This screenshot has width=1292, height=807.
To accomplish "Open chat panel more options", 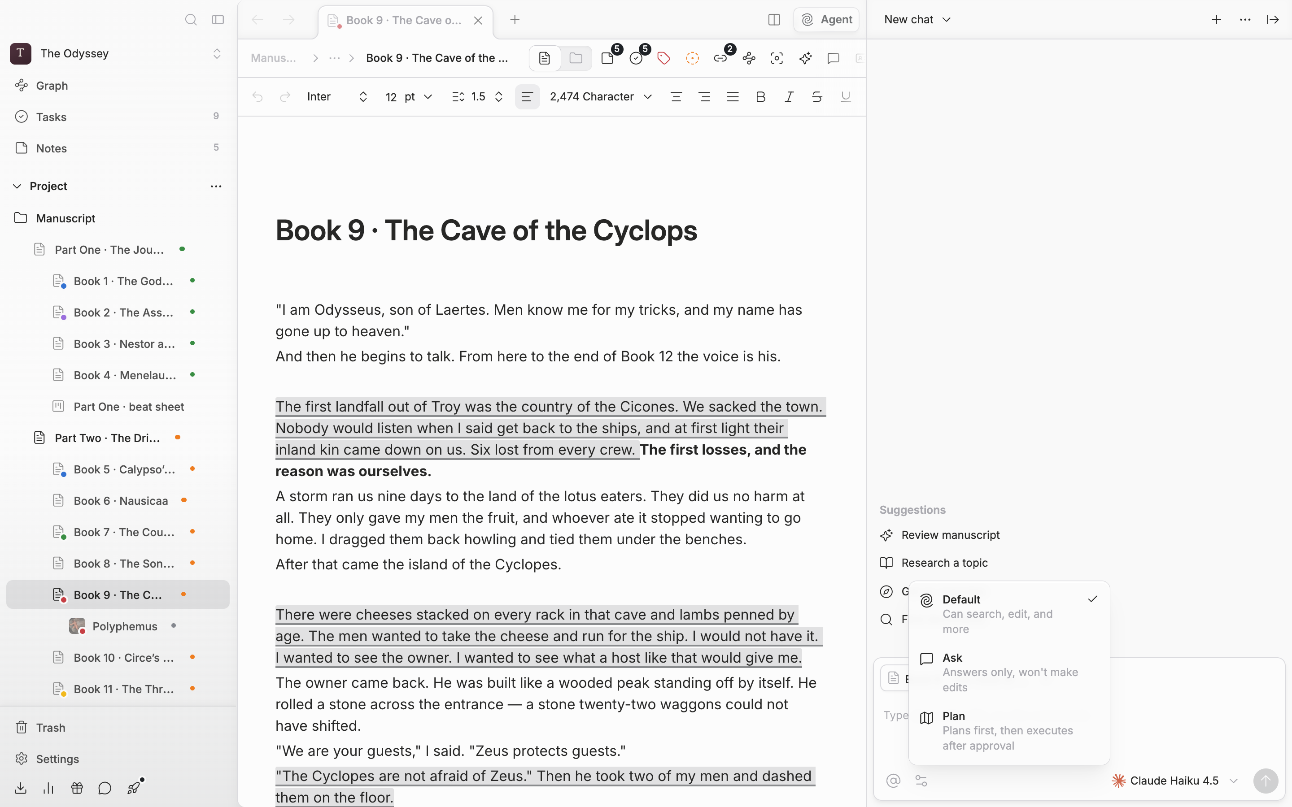I will click(x=1245, y=20).
